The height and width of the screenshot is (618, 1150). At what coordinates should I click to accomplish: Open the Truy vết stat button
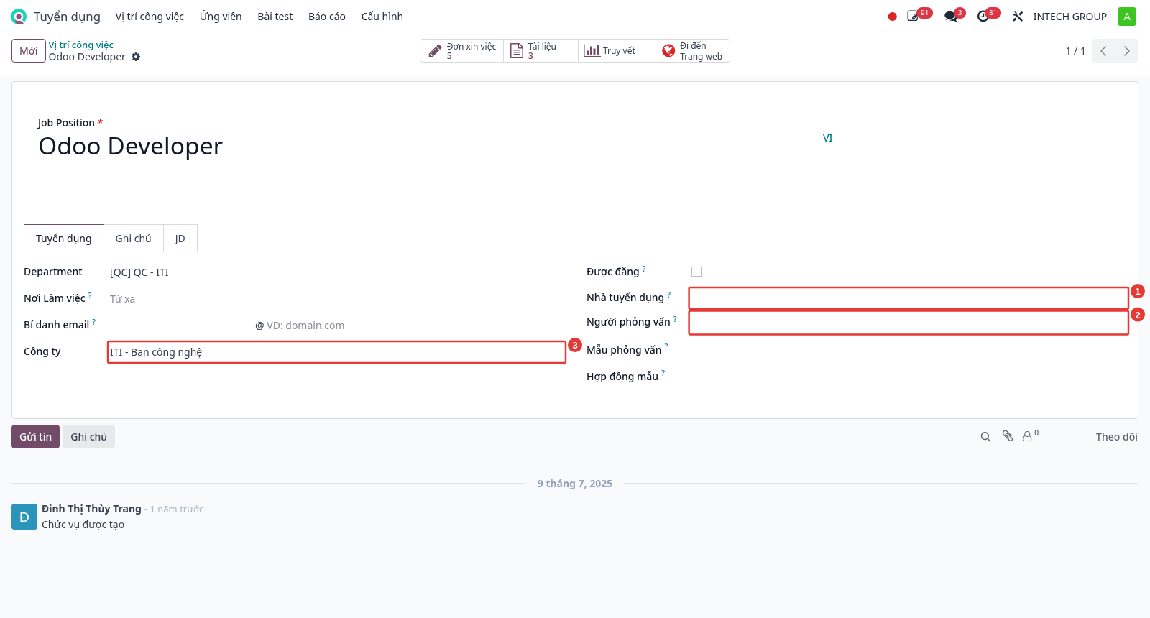pyautogui.click(x=616, y=51)
